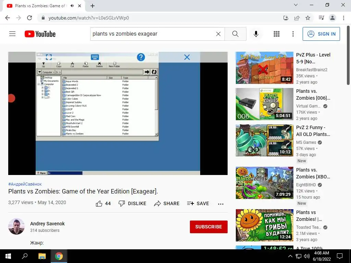This screenshot has height=263, width=351.
Task: Open Toasted Tea Plants vs Zombies thumbnail
Action: tap(264, 225)
